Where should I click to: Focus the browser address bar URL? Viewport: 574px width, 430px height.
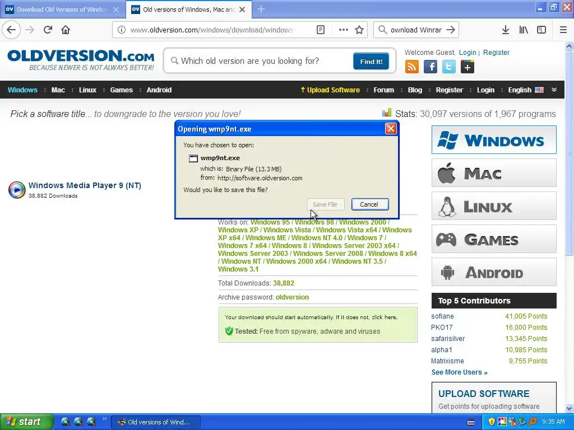tap(212, 30)
